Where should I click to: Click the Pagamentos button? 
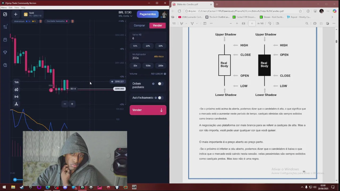point(148,14)
